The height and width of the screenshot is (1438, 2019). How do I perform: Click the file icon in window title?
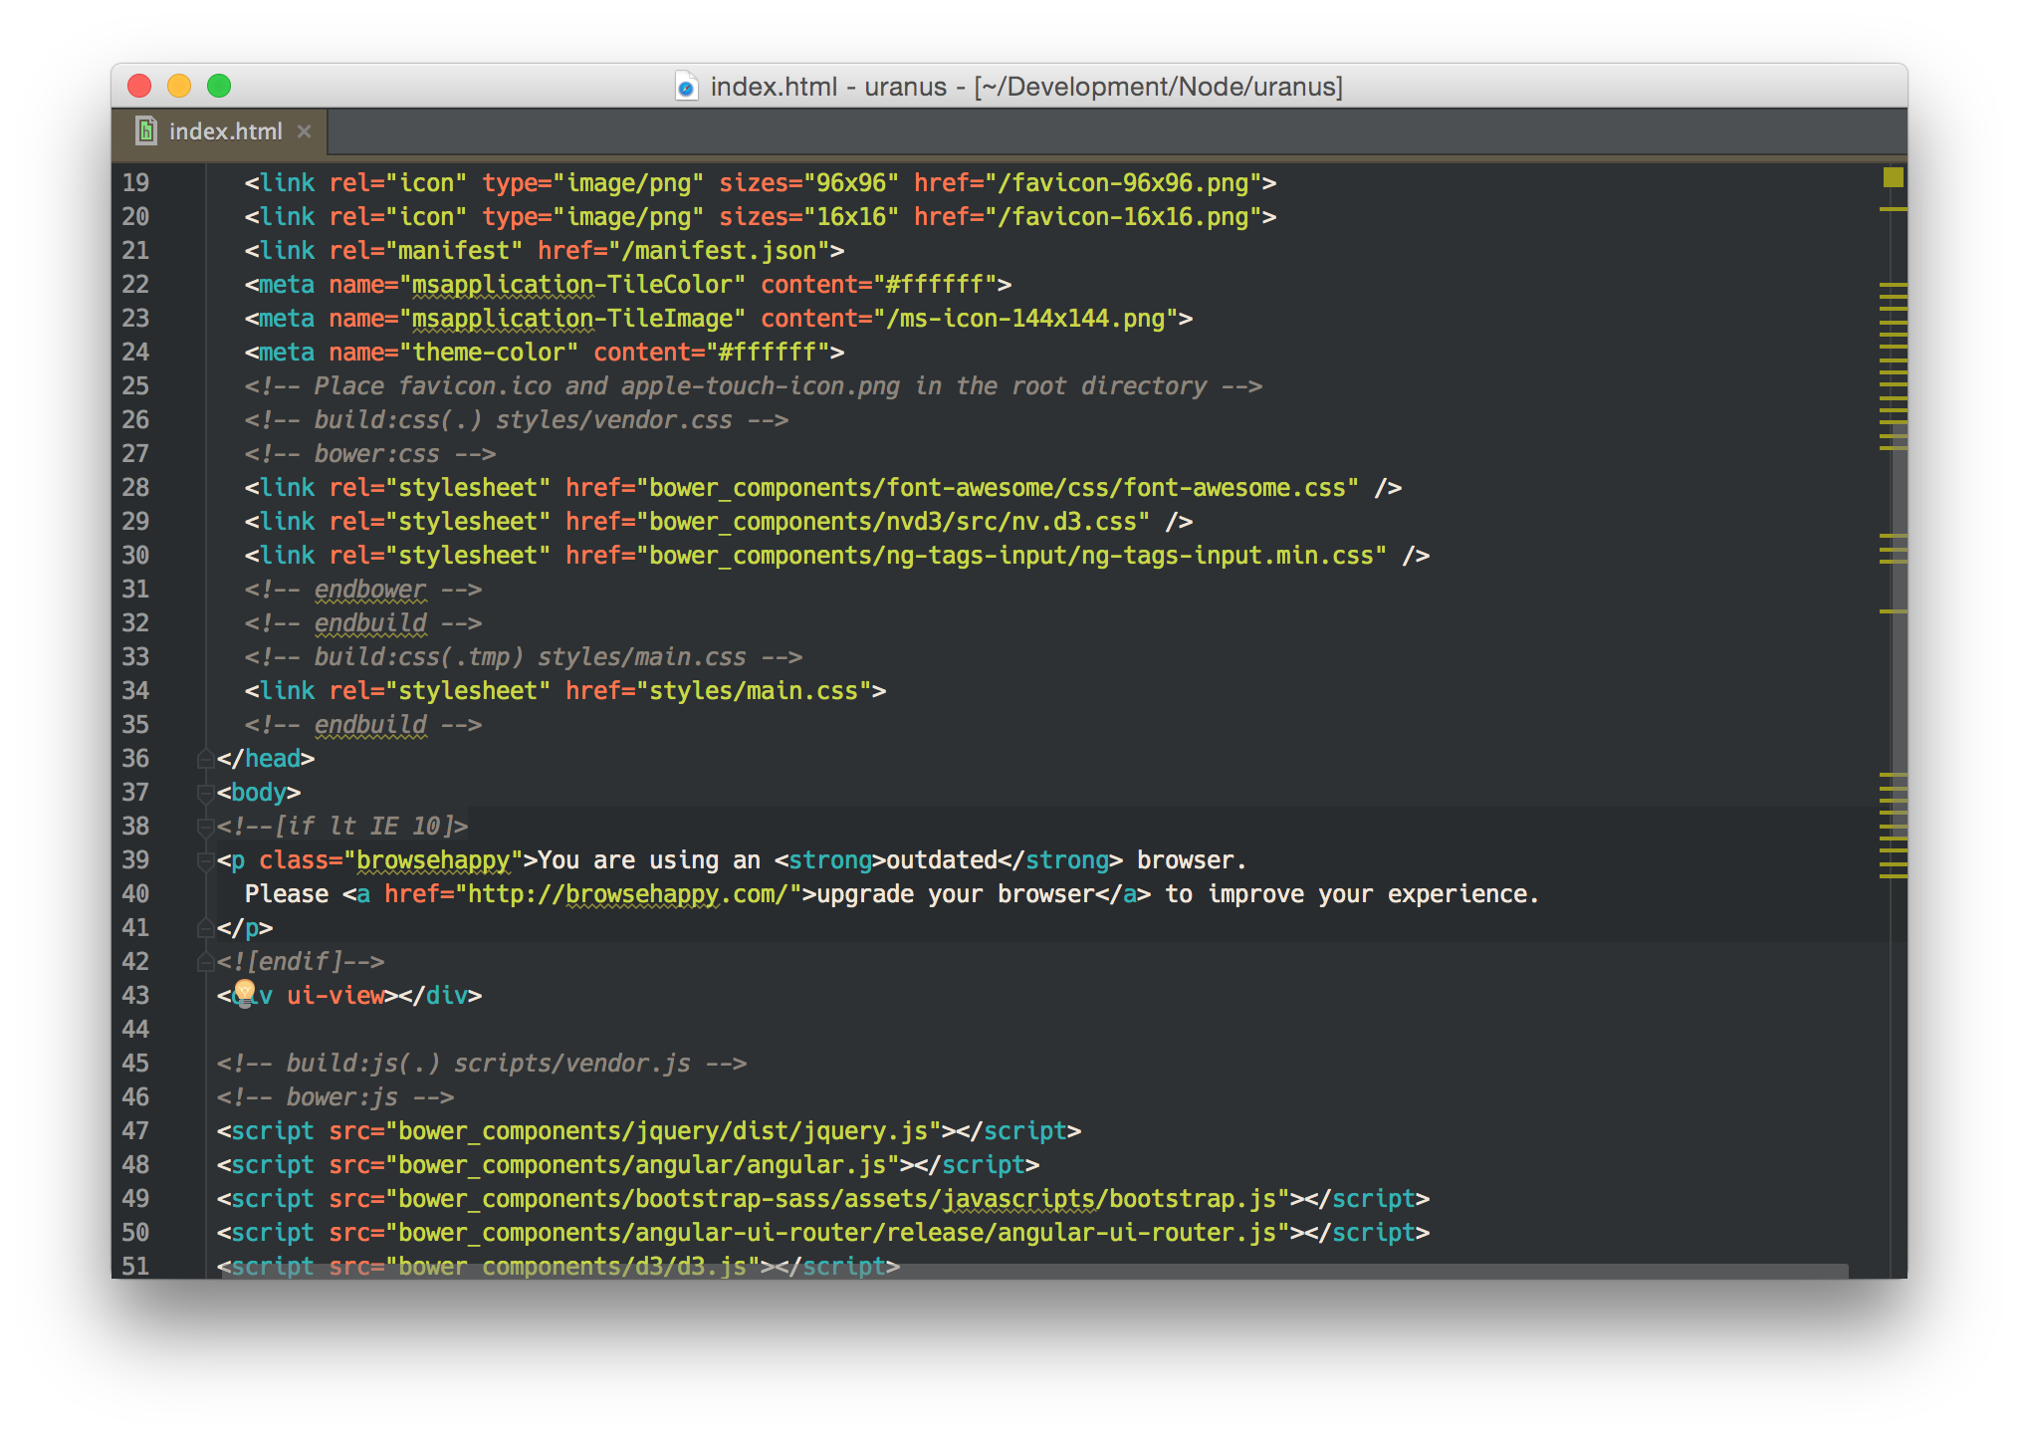[686, 87]
